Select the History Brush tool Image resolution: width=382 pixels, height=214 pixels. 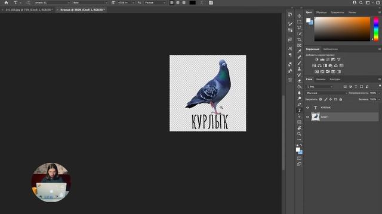pyautogui.click(x=299, y=75)
